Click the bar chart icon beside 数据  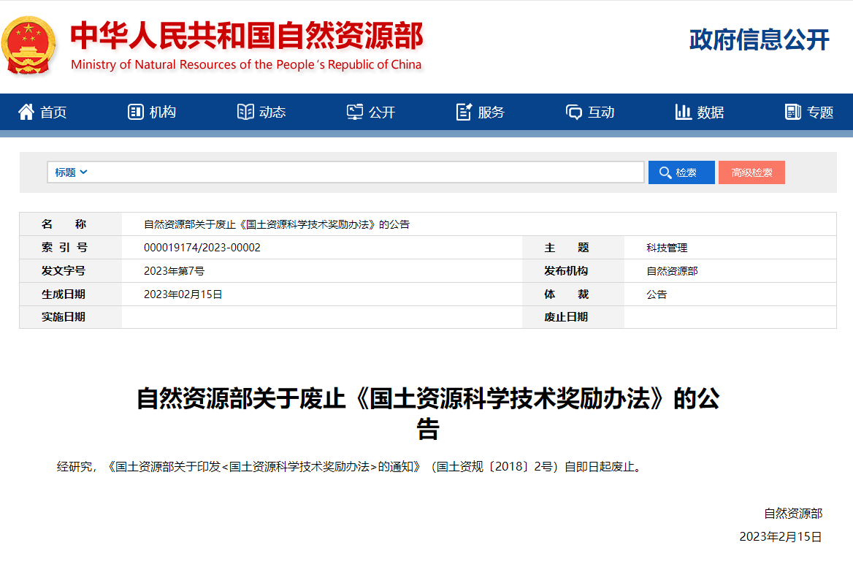tap(684, 112)
